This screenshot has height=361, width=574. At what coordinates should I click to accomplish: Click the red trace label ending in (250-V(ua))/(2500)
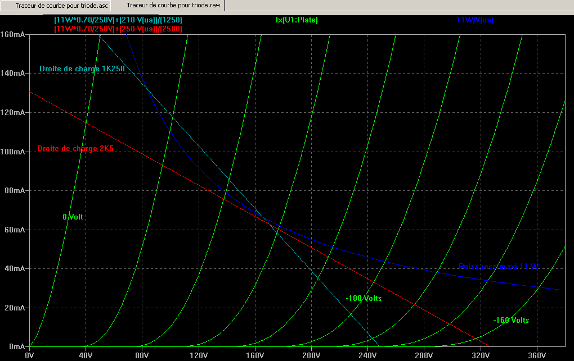118,29
